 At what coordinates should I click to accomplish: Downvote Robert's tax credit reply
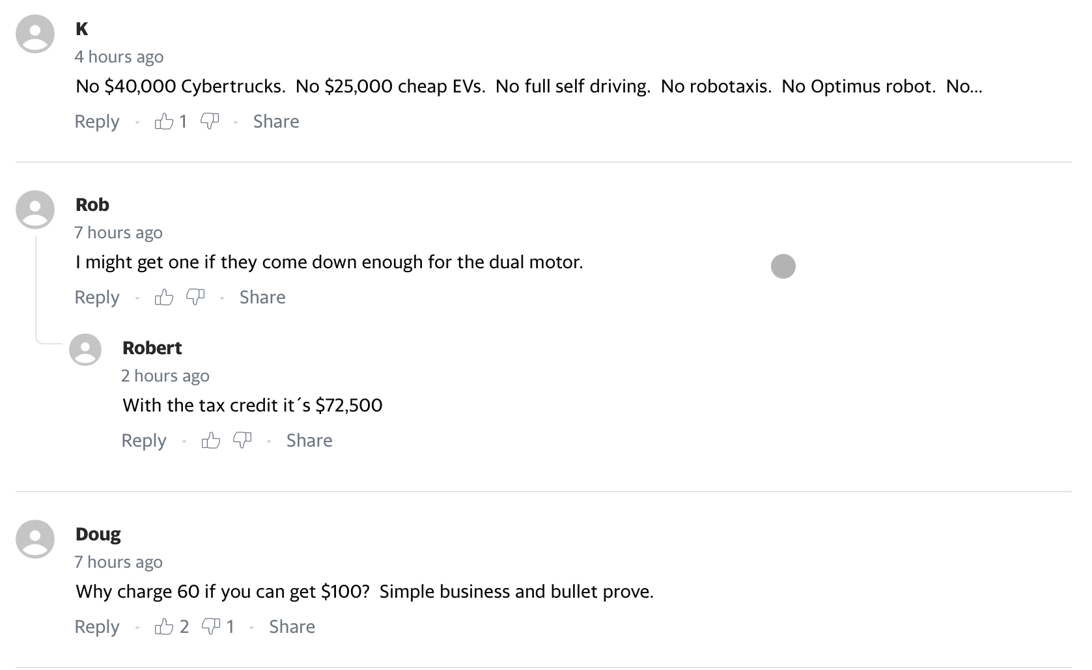tap(242, 441)
